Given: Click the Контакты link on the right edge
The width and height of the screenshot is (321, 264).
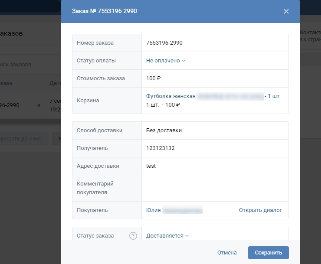Looking at the screenshot, I should (x=310, y=33).
